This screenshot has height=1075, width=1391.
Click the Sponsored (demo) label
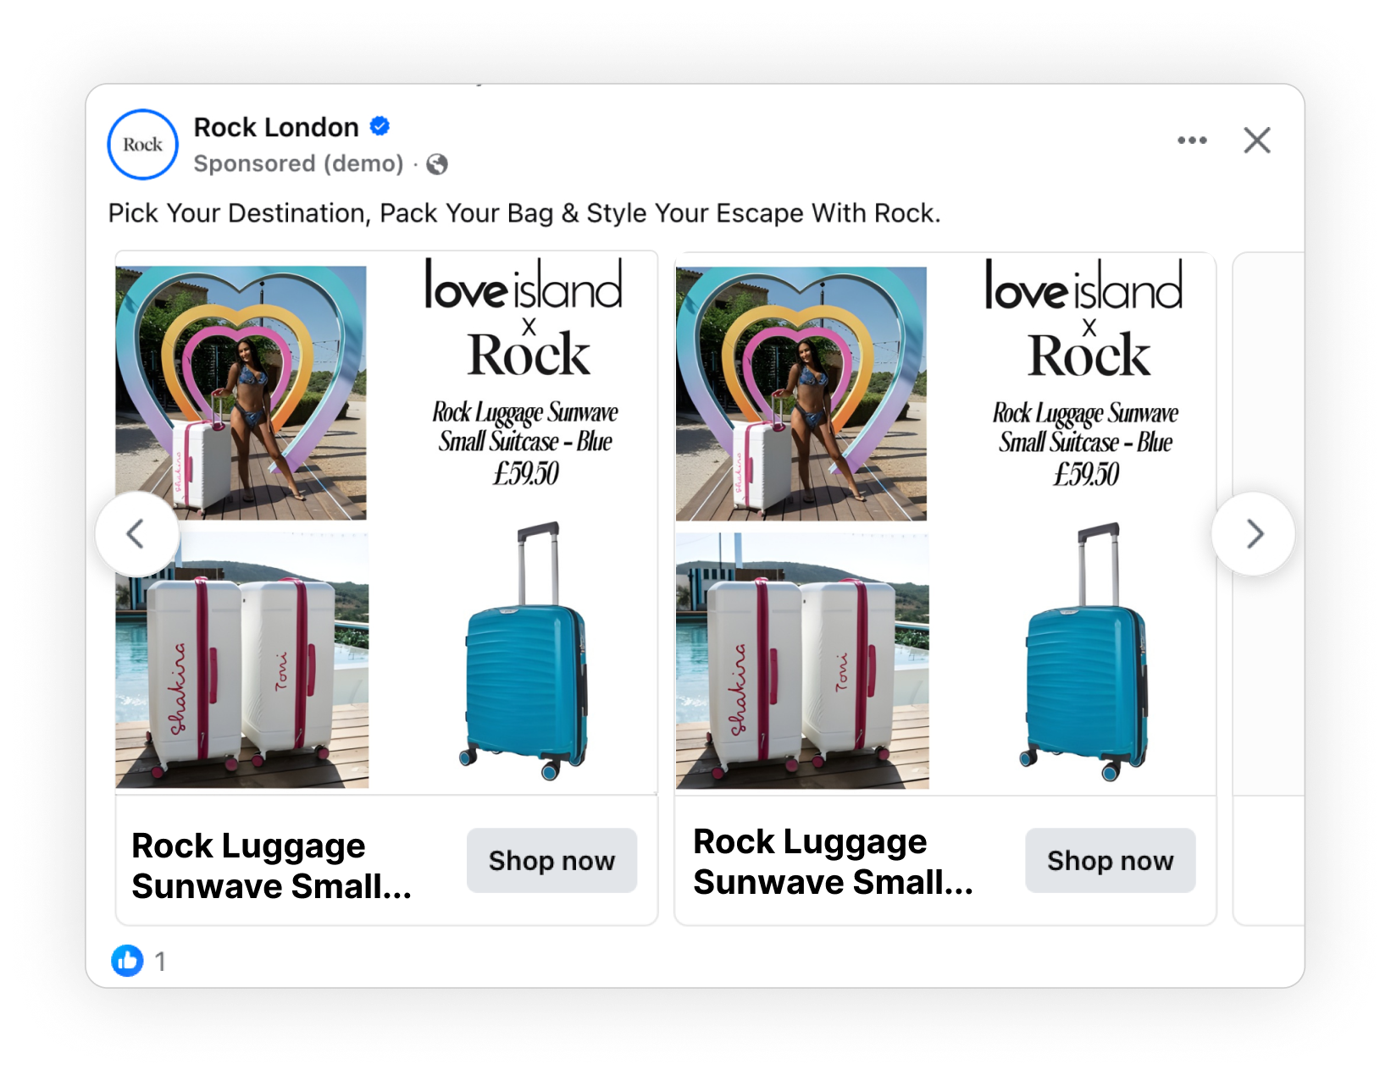[299, 163]
